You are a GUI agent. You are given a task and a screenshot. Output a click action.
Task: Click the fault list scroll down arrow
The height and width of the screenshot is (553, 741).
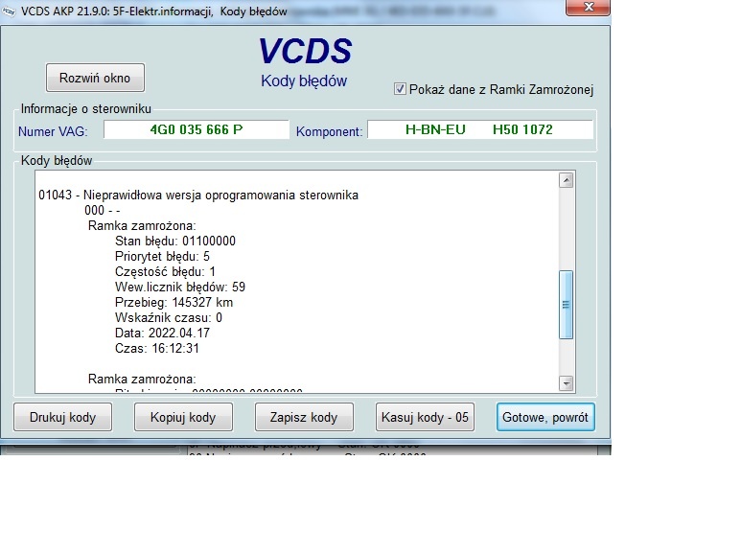click(x=567, y=382)
